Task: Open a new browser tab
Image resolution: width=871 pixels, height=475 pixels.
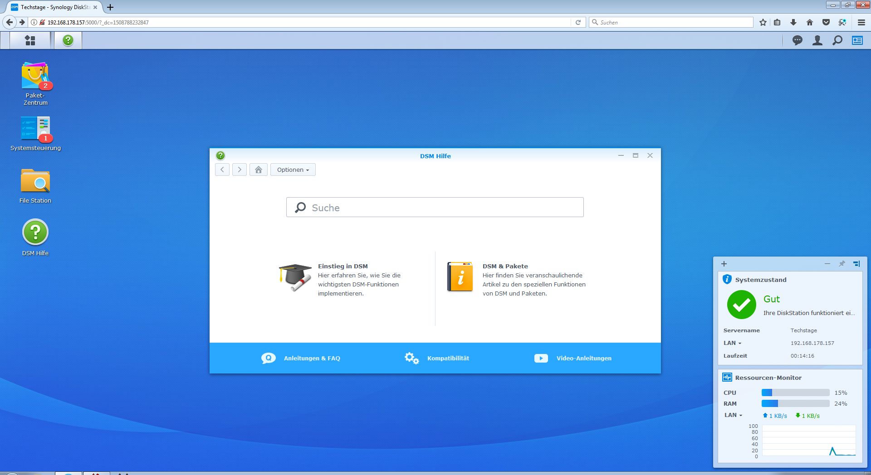Action: click(110, 7)
